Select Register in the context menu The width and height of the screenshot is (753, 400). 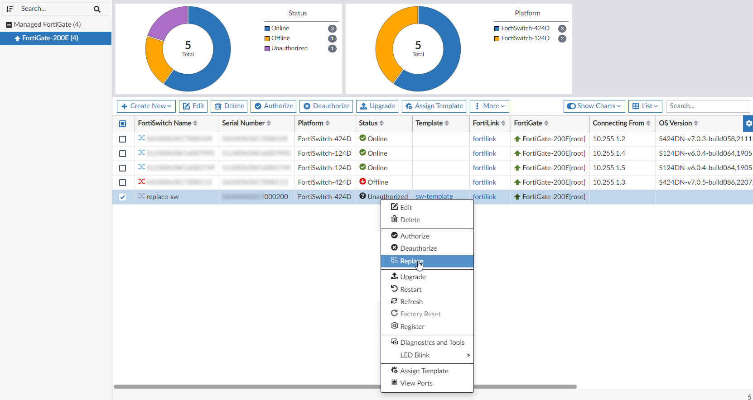427,327
